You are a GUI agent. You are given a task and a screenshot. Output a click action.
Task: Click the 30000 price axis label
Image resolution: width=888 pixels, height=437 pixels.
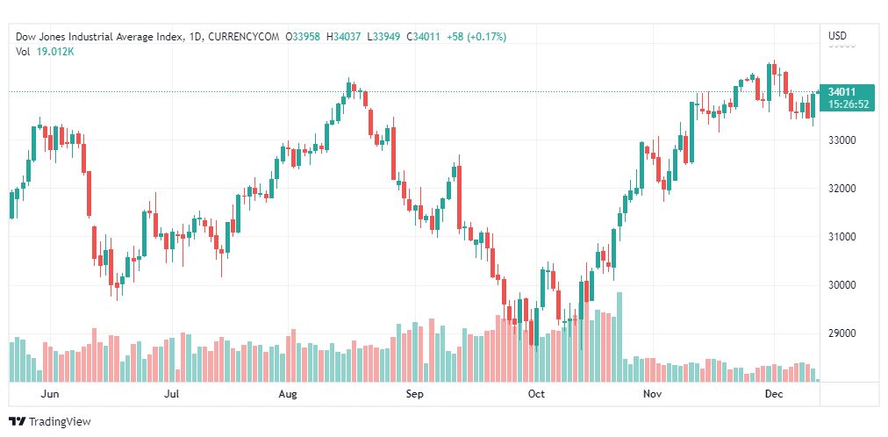pyautogui.click(x=841, y=285)
